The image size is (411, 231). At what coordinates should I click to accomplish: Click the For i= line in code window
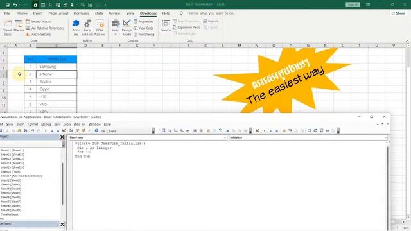click(83, 152)
